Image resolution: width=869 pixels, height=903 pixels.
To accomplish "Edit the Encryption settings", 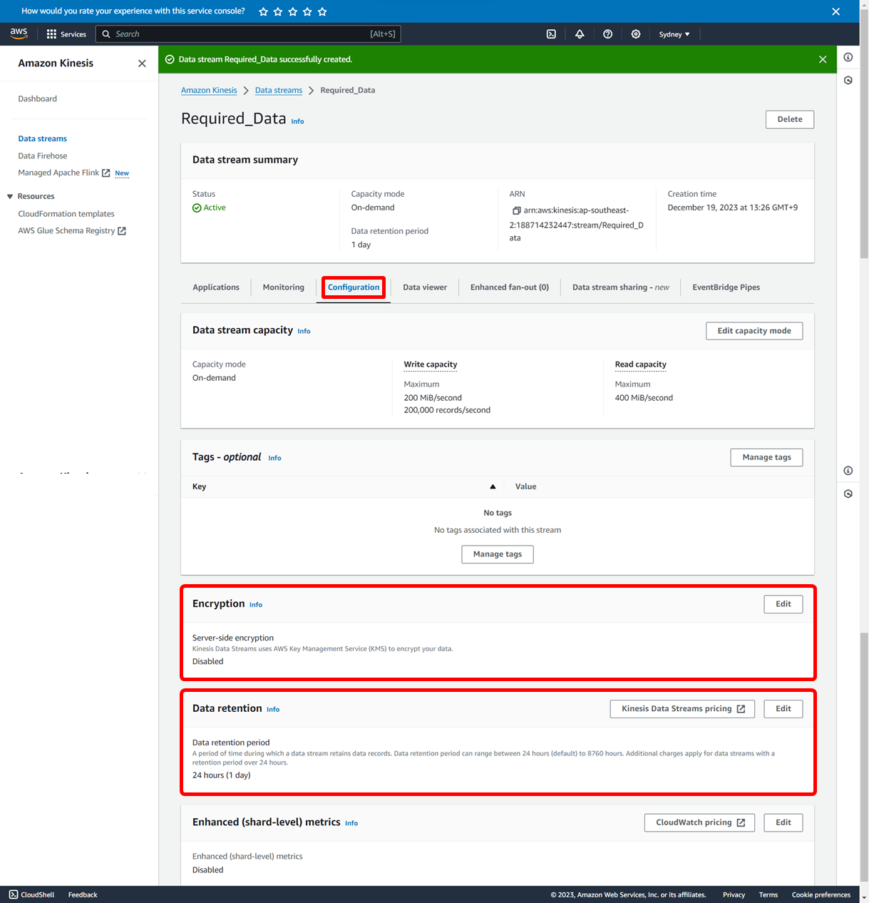I will click(783, 604).
